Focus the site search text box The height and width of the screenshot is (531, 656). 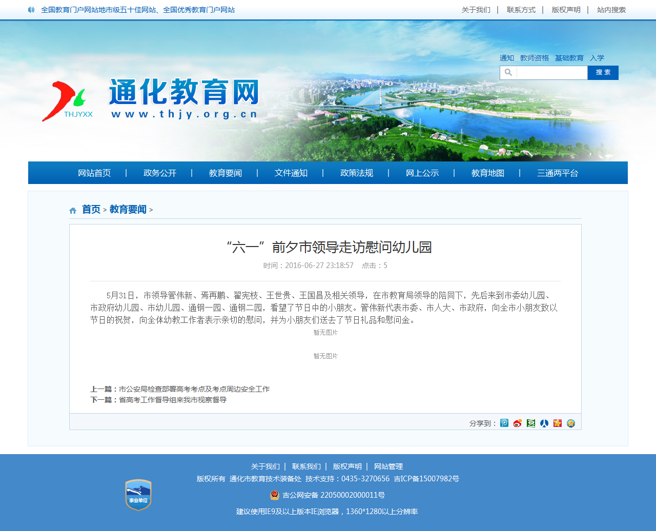click(x=551, y=73)
